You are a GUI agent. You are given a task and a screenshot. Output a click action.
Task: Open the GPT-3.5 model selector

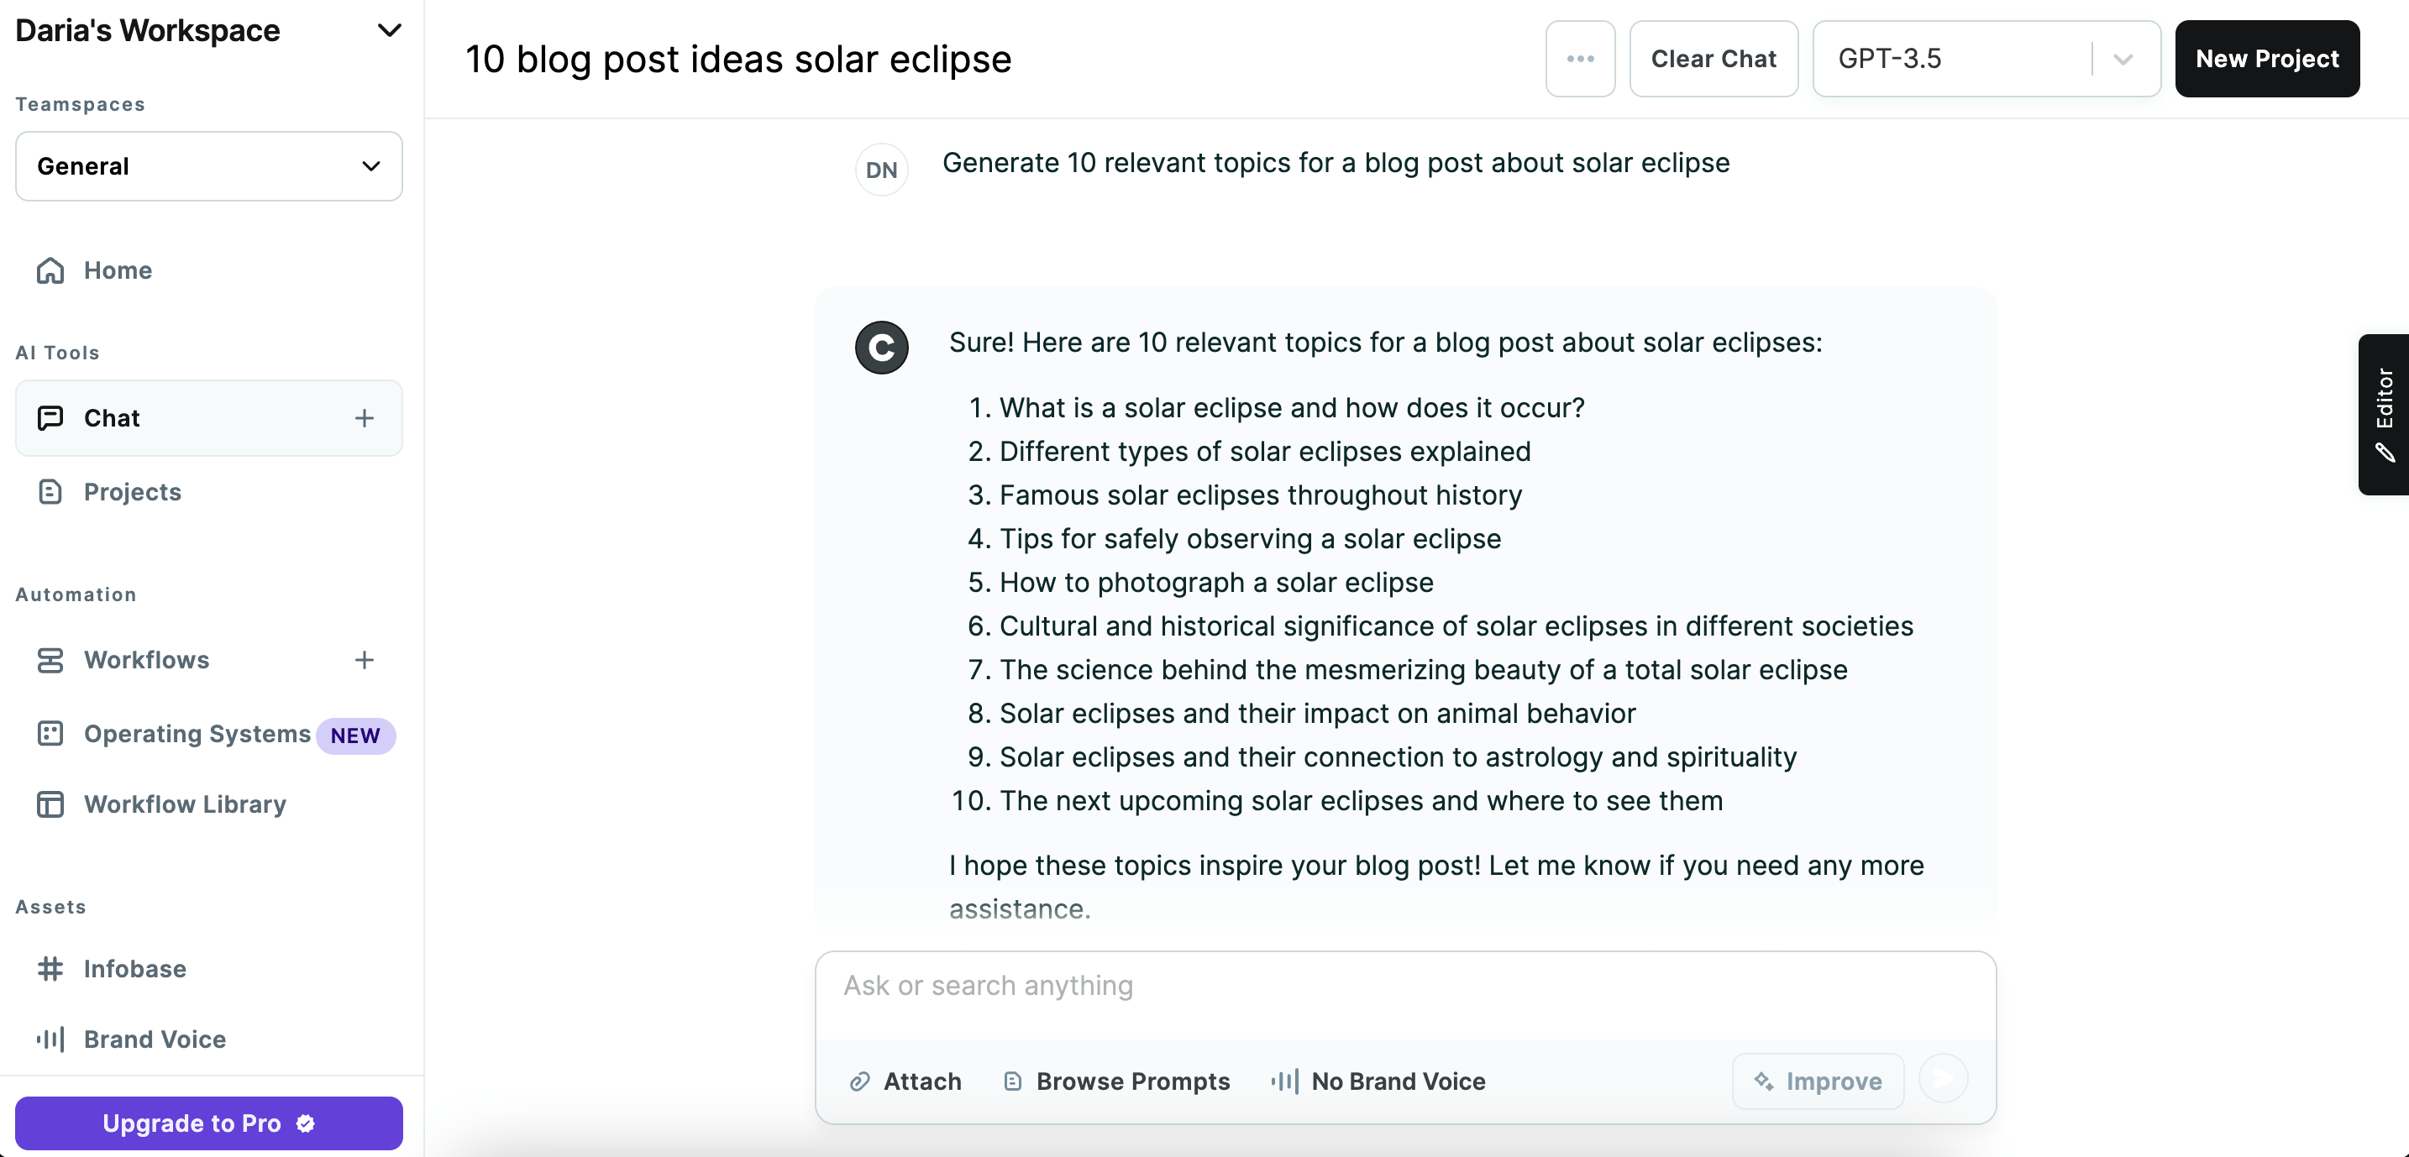(1986, 59)
